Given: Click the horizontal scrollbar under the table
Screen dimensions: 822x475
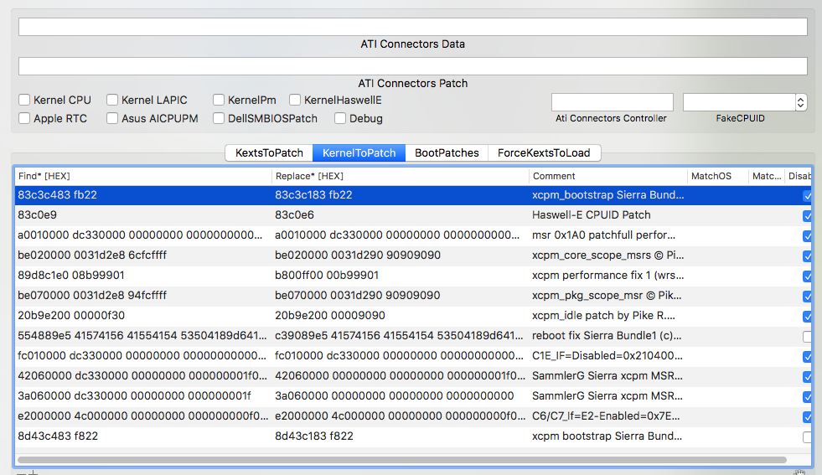Looking at the screenshot, I should click(402, 460).
